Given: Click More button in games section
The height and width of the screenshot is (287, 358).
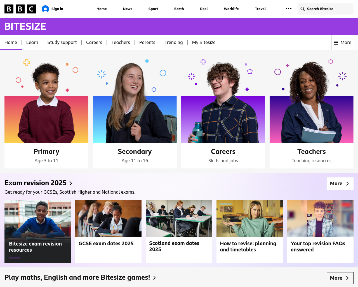Looking at the screenshot, I should [x=340, y=278].
